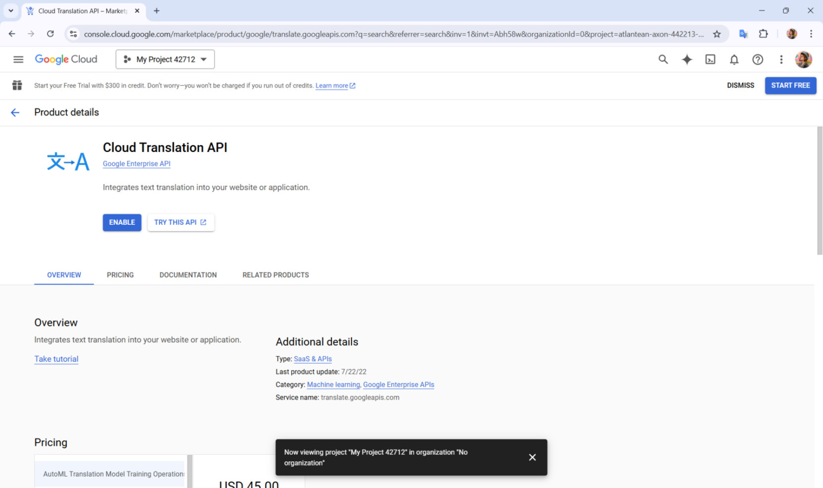Open the console three-dot options menu
The height and width of the screenshot is (488, 823).
(x=781, y=59)
